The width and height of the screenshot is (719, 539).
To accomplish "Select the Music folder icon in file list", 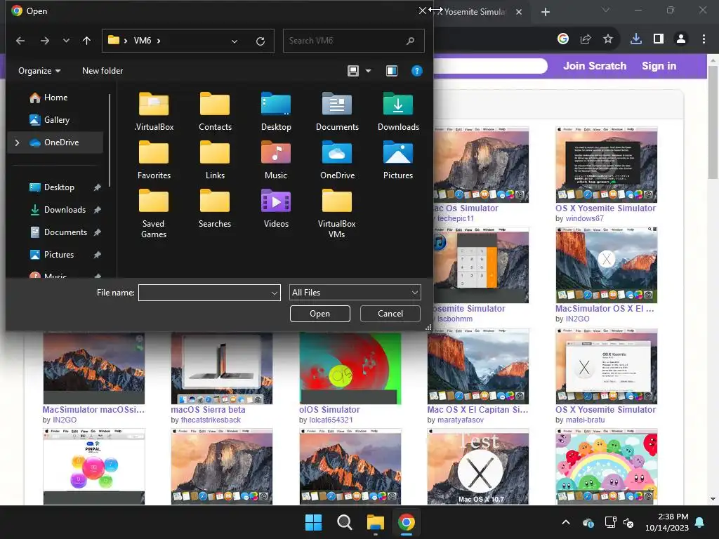I will click(275, 161).
